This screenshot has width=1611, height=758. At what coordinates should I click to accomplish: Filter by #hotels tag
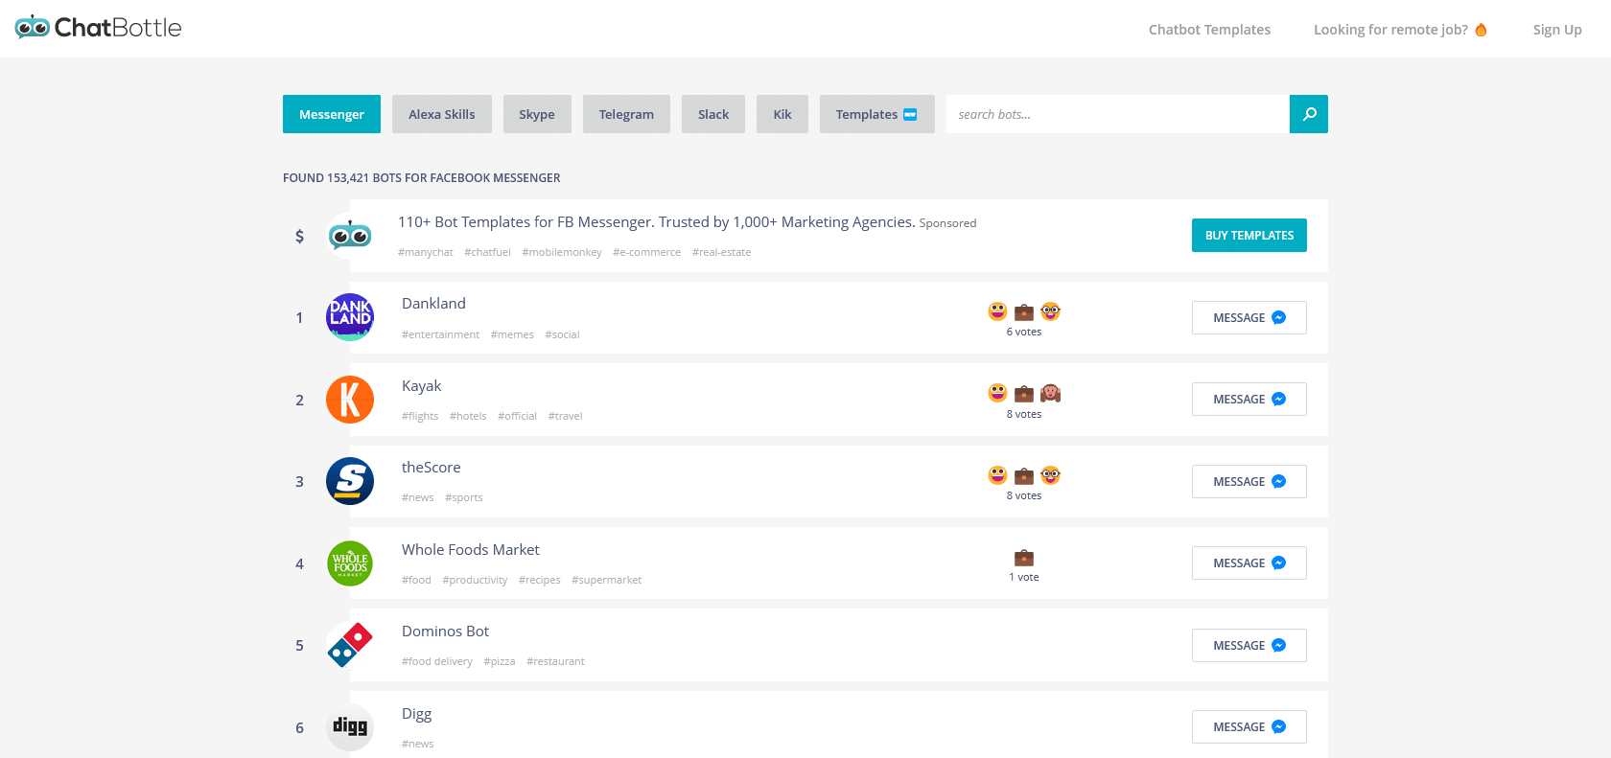click(468, 417)
